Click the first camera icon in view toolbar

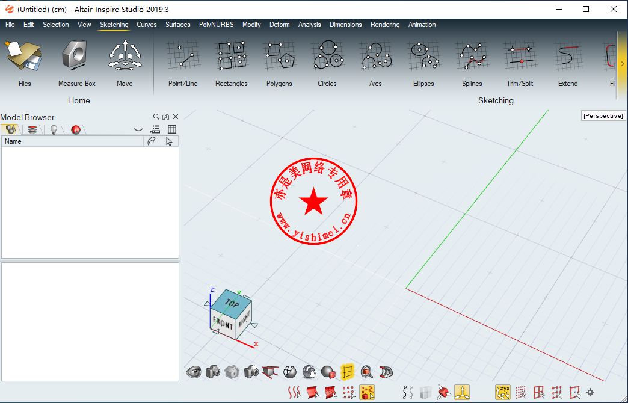click(x=213, y=372)
